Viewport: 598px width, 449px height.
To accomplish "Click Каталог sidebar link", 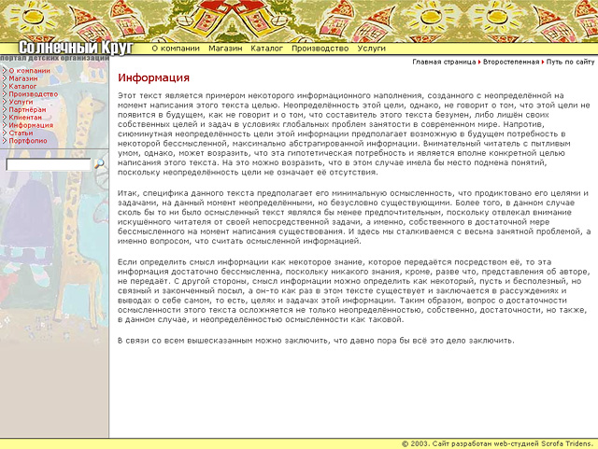I will (x=22, y=86).
